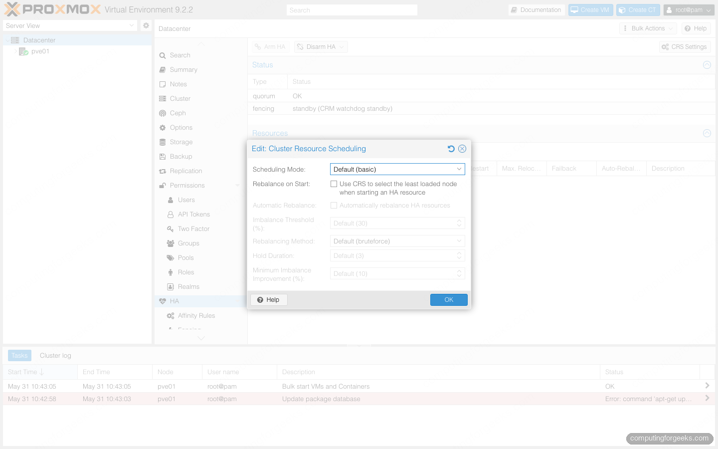718x449 pixels.
Task: Open the Search menu item in Datacenter
Action: 180,55
